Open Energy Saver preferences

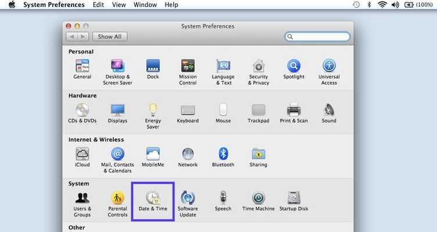(153, 116)
